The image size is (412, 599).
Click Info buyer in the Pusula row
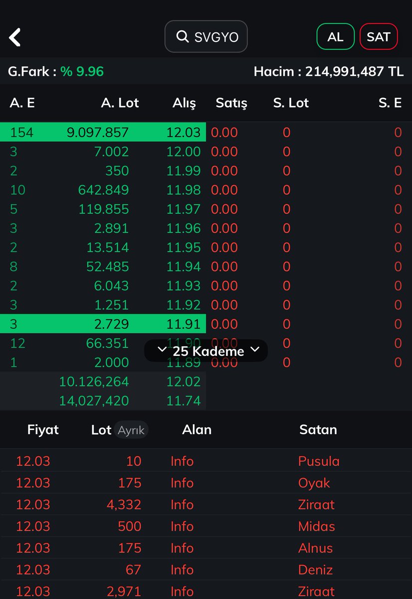(182, 461)
